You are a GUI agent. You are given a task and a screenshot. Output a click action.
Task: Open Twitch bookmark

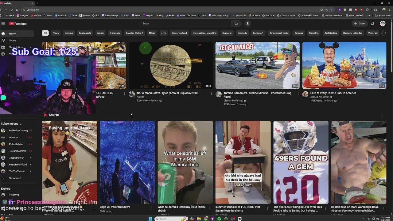[136, 15]
